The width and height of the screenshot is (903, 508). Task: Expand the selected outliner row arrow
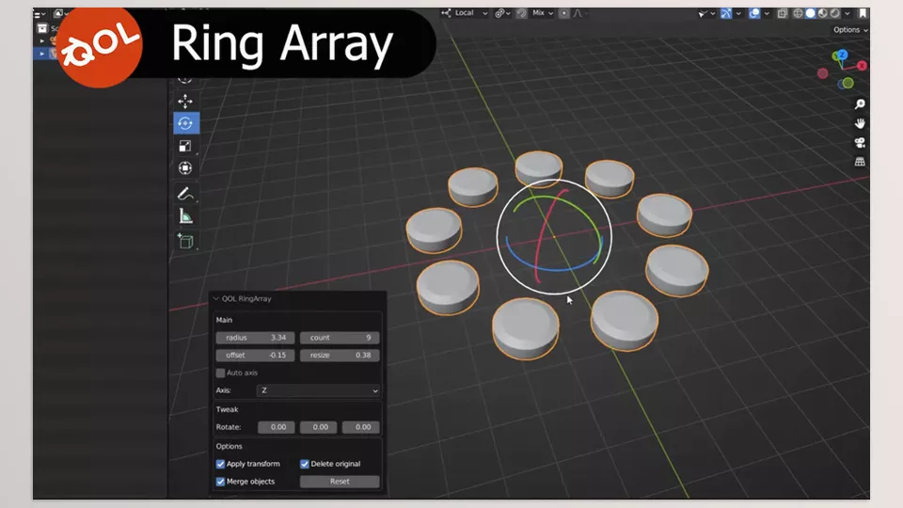41,54
